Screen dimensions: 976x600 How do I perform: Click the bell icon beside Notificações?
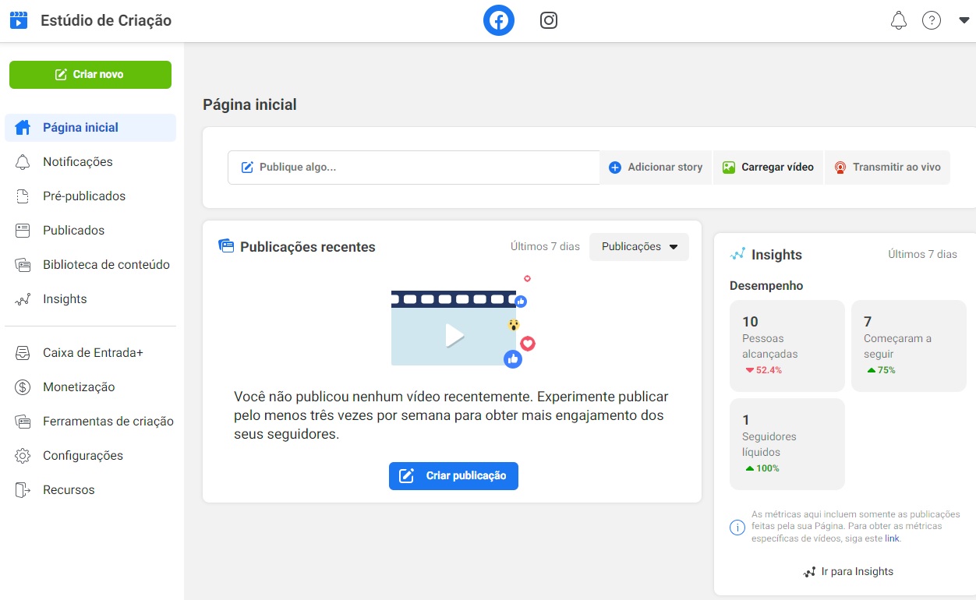[x=23, y=162]
